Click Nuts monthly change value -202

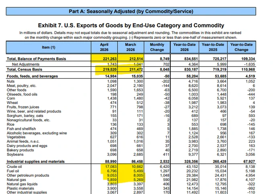[x=165, y=81]
